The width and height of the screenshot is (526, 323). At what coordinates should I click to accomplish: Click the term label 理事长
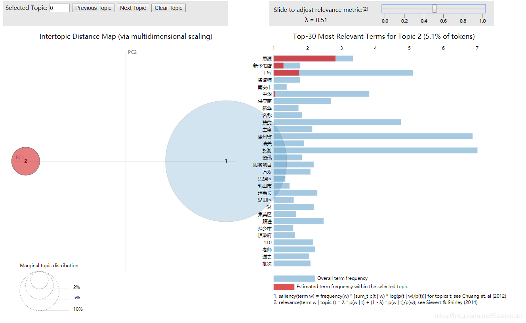pos(265,193)
